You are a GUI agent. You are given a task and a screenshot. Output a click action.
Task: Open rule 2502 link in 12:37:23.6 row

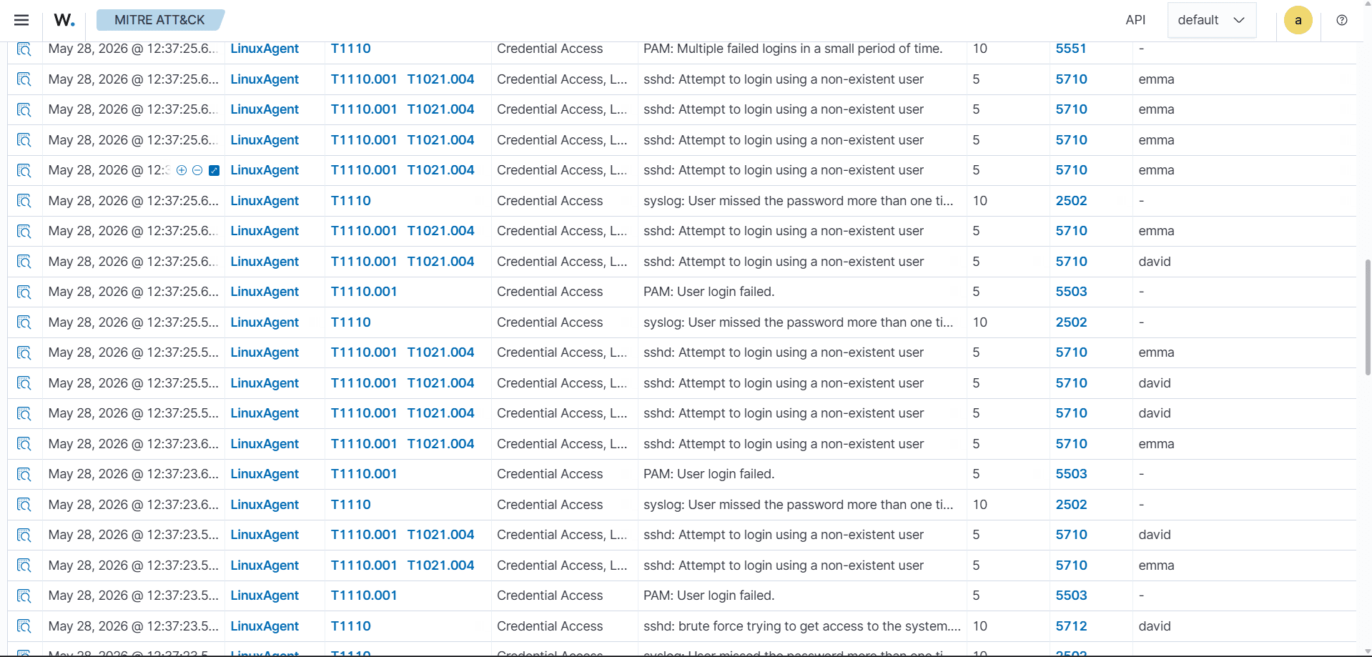[x=1071, y=505]
